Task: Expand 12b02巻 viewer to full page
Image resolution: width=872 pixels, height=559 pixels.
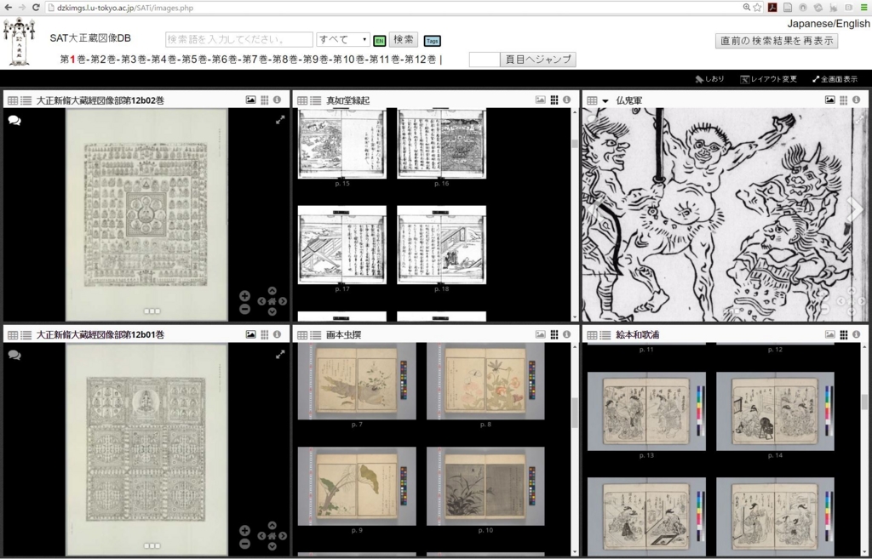Action: coord(280,119)
